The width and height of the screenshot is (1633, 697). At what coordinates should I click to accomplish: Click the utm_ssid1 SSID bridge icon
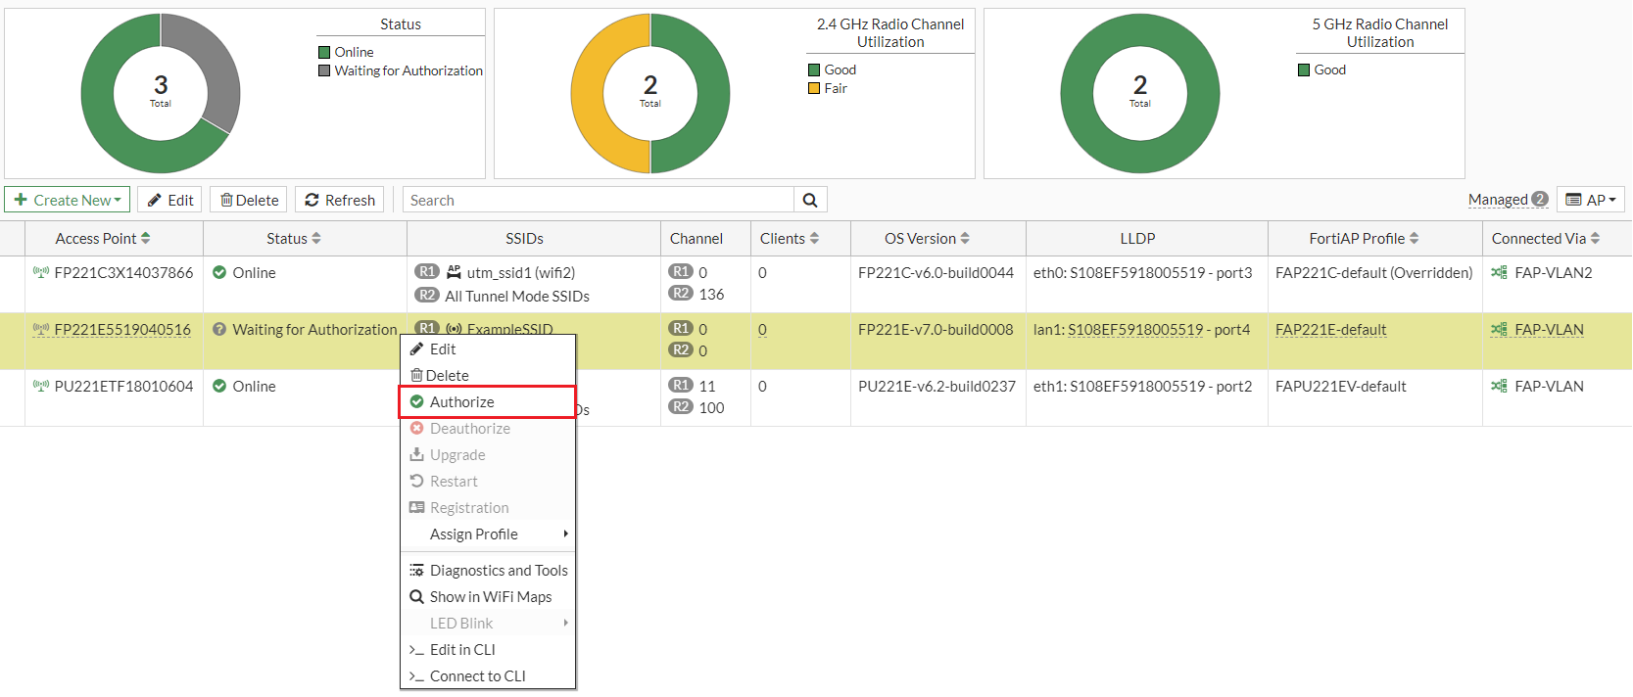click(x=454, y=272)
